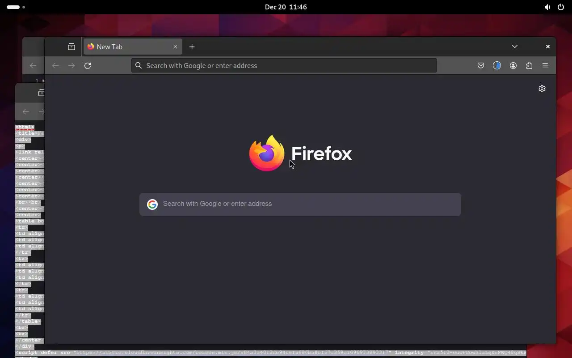Click the blue half-circle extension icon
572x358 pixels.
[497, 65]
